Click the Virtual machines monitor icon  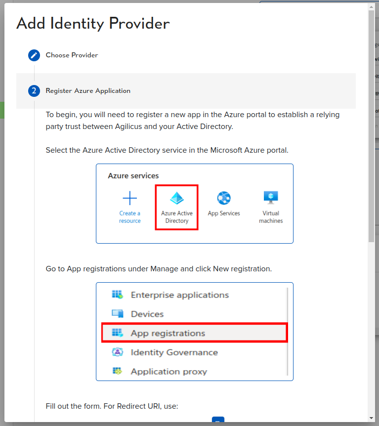tap(271, 198)
